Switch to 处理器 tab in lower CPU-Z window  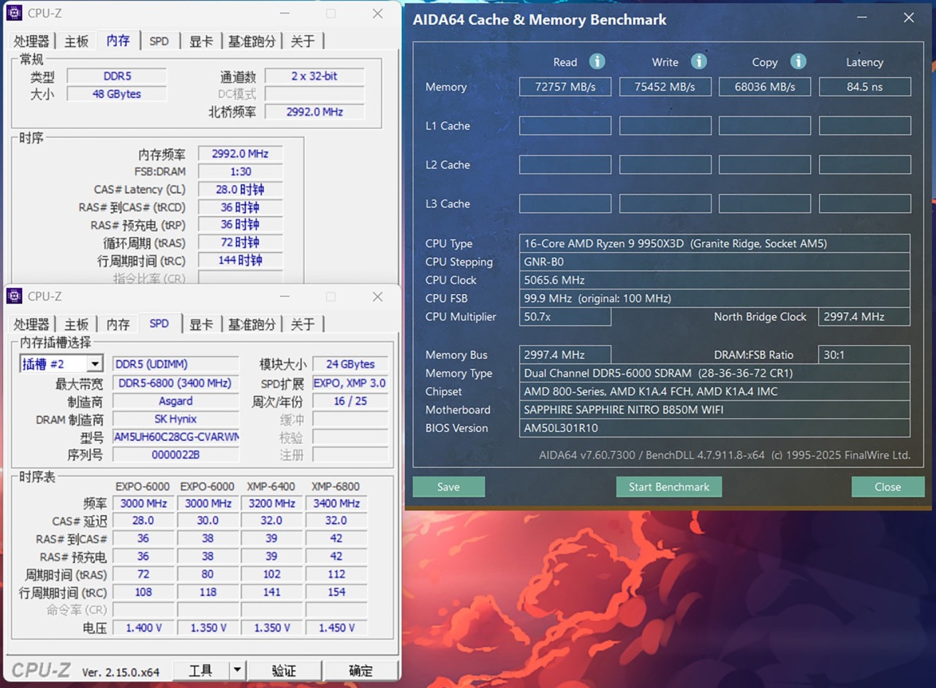tap(31, 325)
